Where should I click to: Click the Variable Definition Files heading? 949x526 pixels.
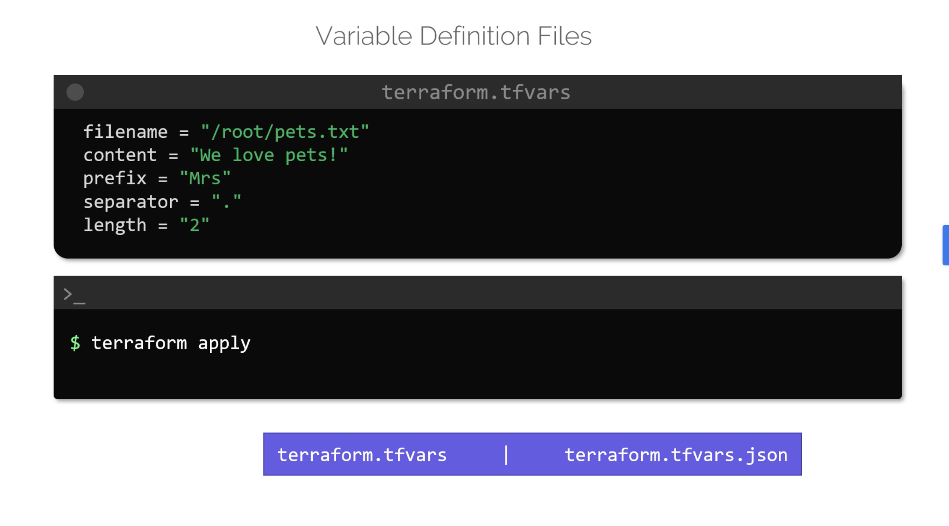453,36
